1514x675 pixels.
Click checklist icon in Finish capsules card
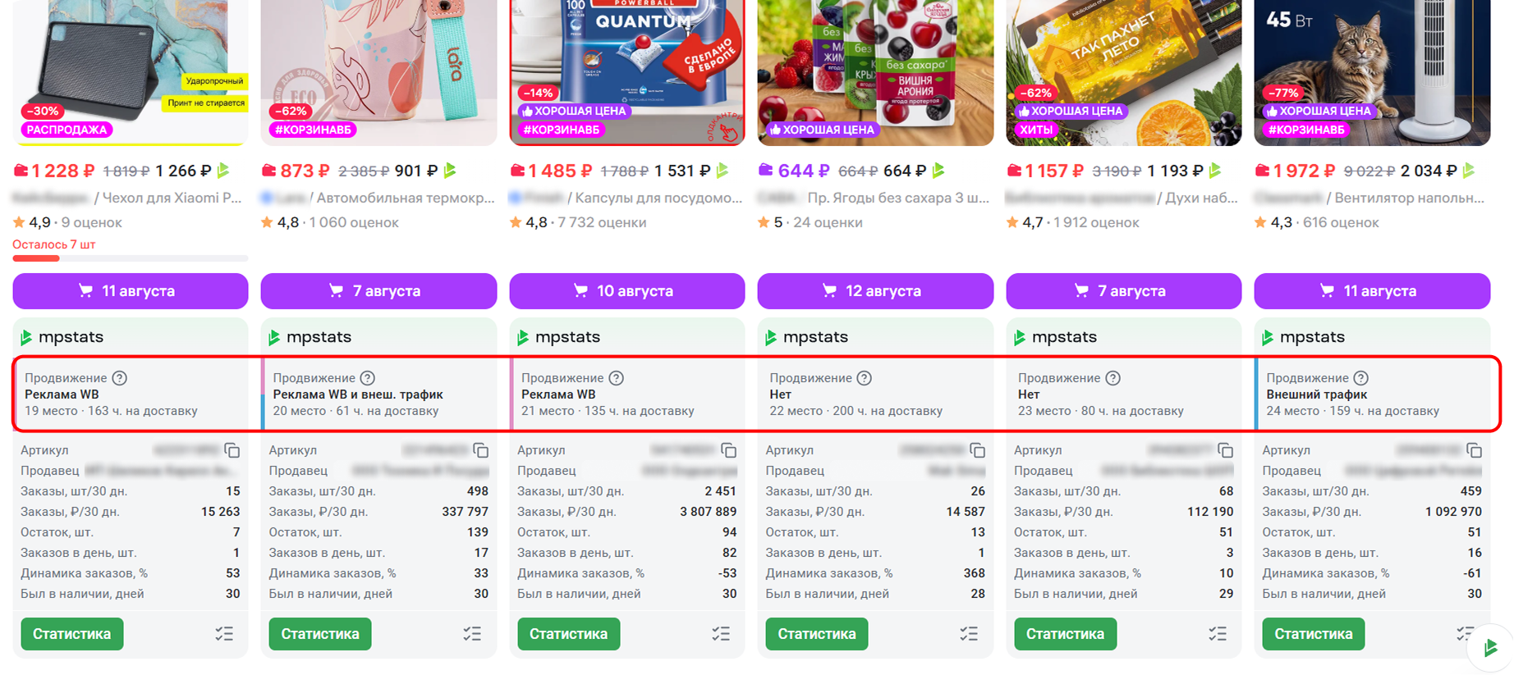pos(721,634)
